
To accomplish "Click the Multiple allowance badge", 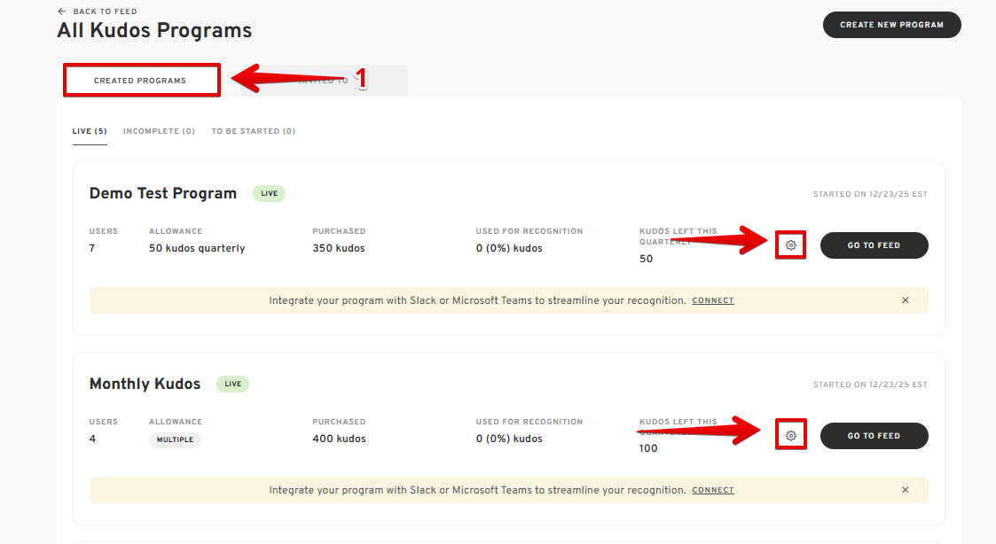I will (x=175, y=439).
